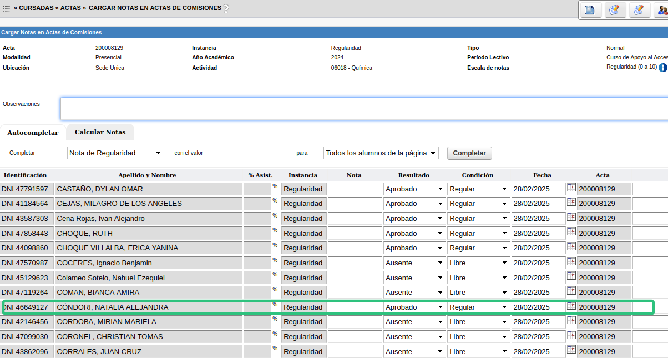Click the name COMAN, BIANCA AMIRA
The width and height of the screenshot is (668, 358).
(98, 293)
